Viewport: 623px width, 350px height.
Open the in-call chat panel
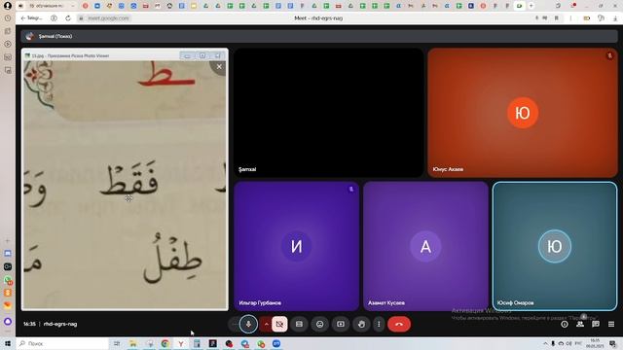(x=596, y=324)
